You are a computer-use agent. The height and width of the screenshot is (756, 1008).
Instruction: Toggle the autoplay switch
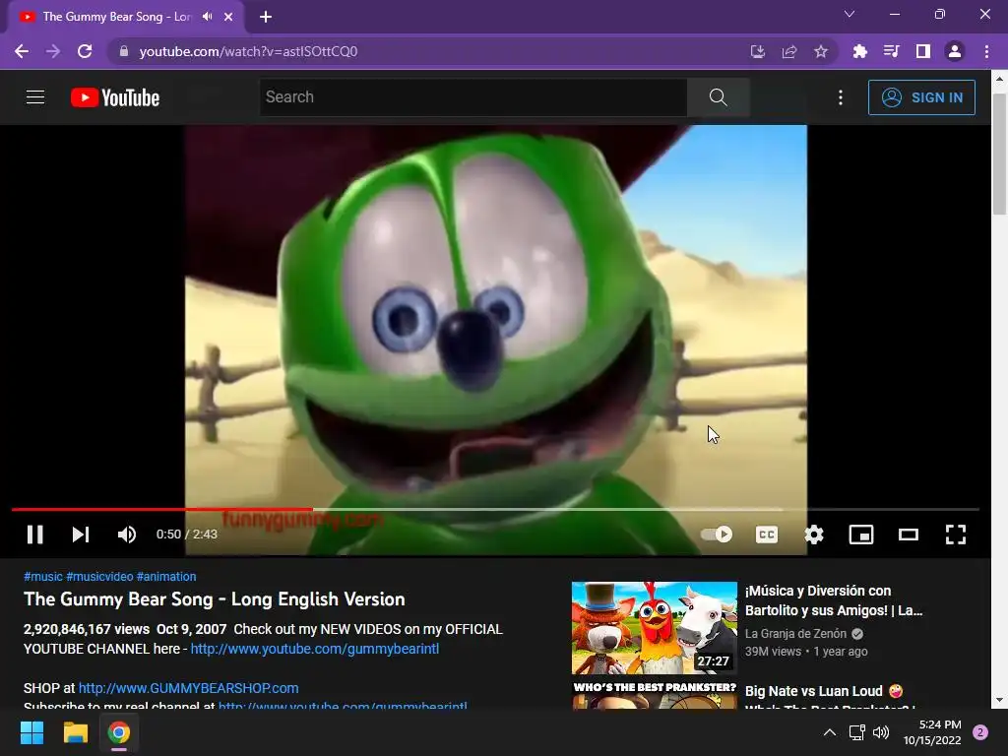717,535
